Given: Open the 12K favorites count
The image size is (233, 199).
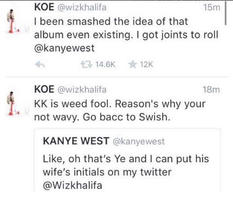Looking at the screenshot, I should tap(147, 65).
